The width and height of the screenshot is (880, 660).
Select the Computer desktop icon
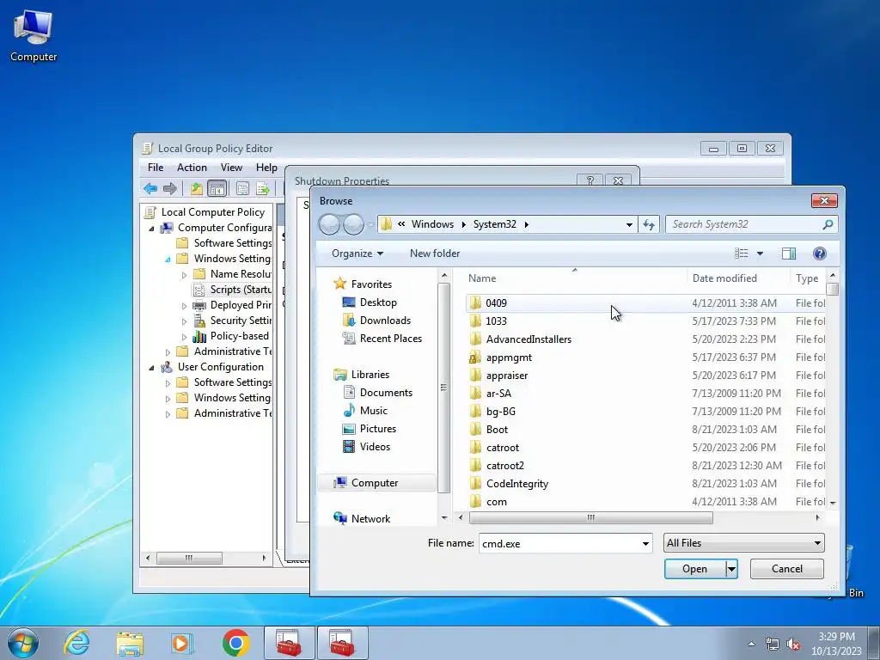click(34, 34)
